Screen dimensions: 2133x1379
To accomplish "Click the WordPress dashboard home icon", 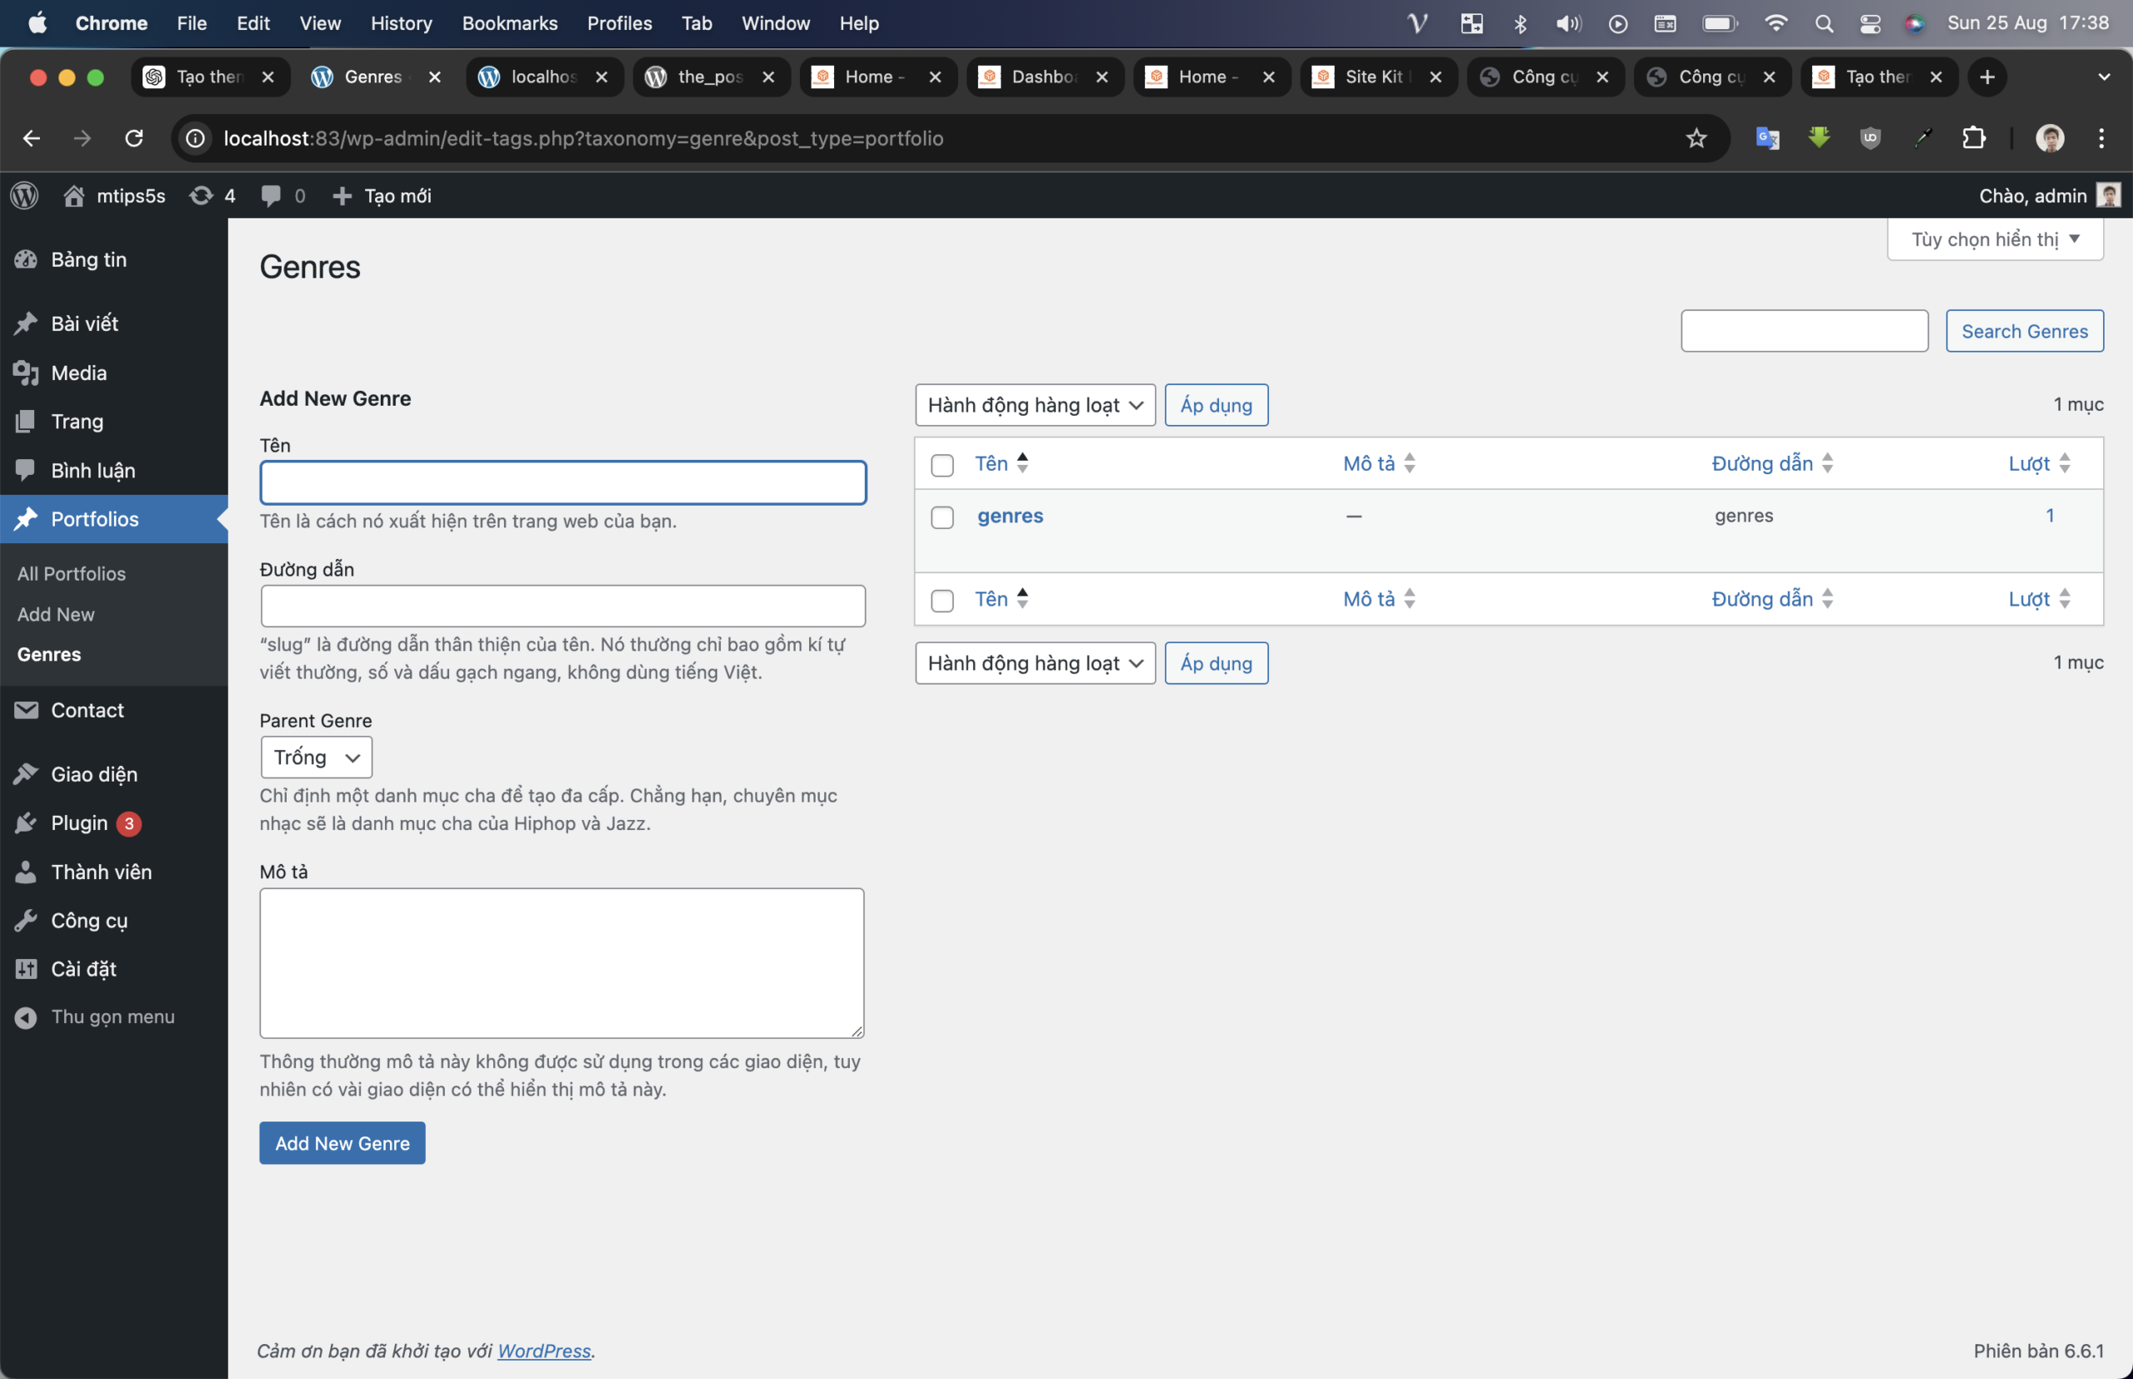I will 72,194.
